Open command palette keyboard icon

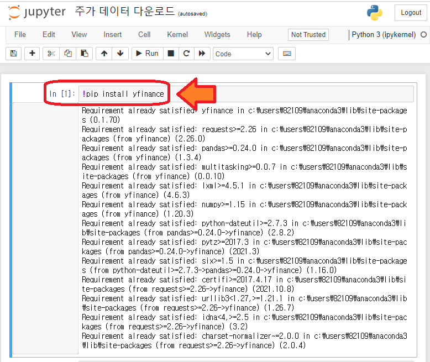click(x=287, y=54)
